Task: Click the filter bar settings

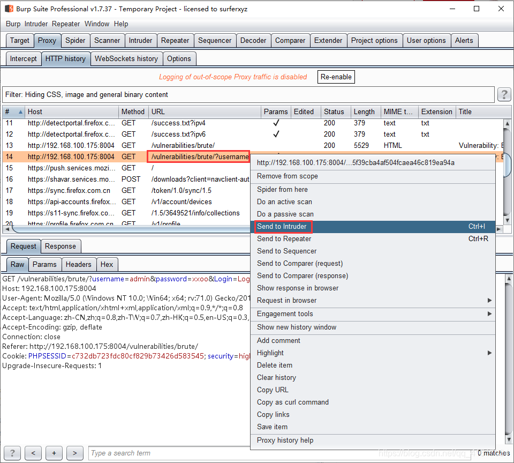Action: (x=248, y=94)
